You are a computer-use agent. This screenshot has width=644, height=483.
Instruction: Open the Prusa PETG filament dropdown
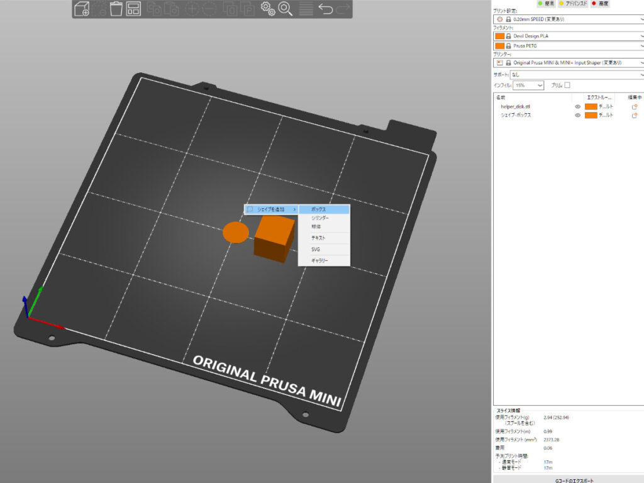point(569,46)
